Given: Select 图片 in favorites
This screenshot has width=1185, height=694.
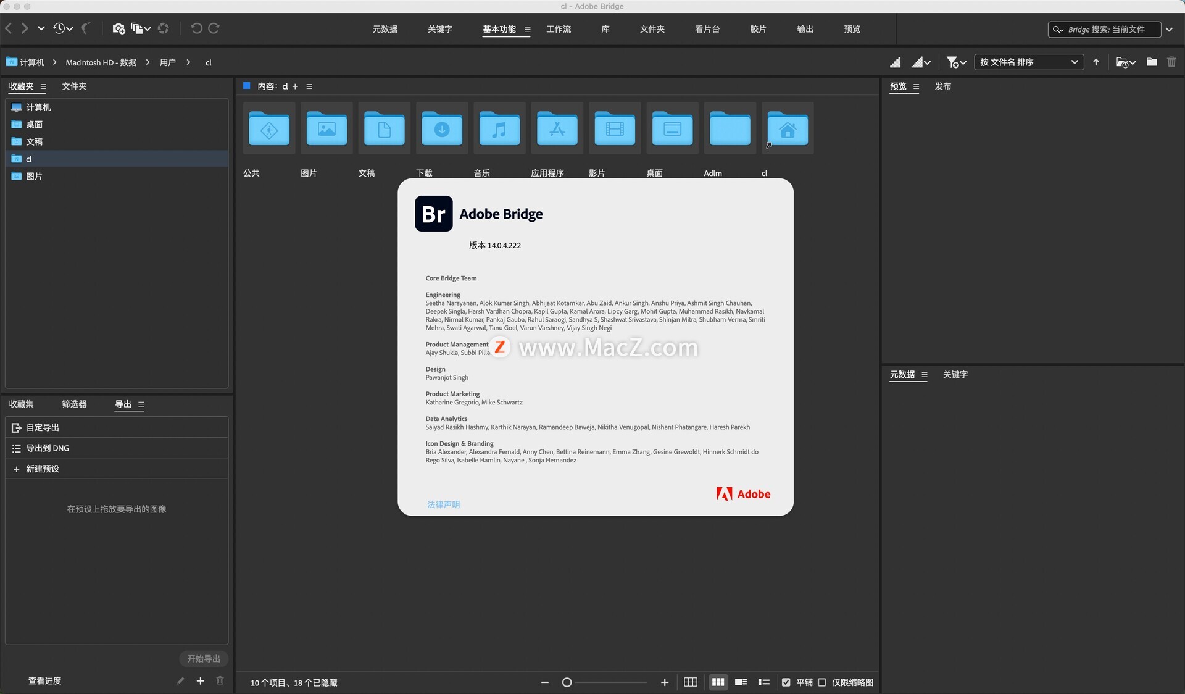Looking at the screenshot, I should tap(117, 177).
